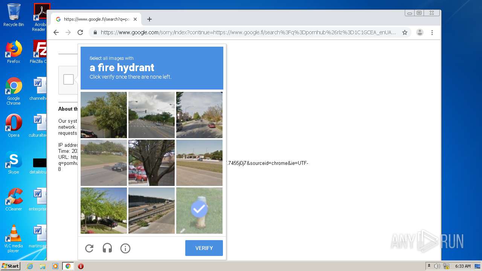Open detailstru desktop file

38,166
